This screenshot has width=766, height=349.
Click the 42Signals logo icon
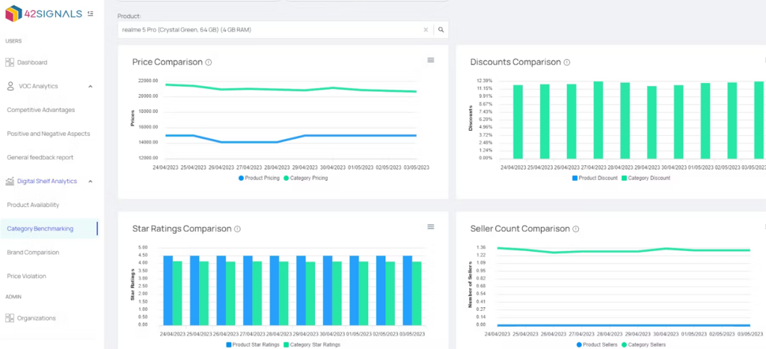pyautogui.click(x=15, y=14)
